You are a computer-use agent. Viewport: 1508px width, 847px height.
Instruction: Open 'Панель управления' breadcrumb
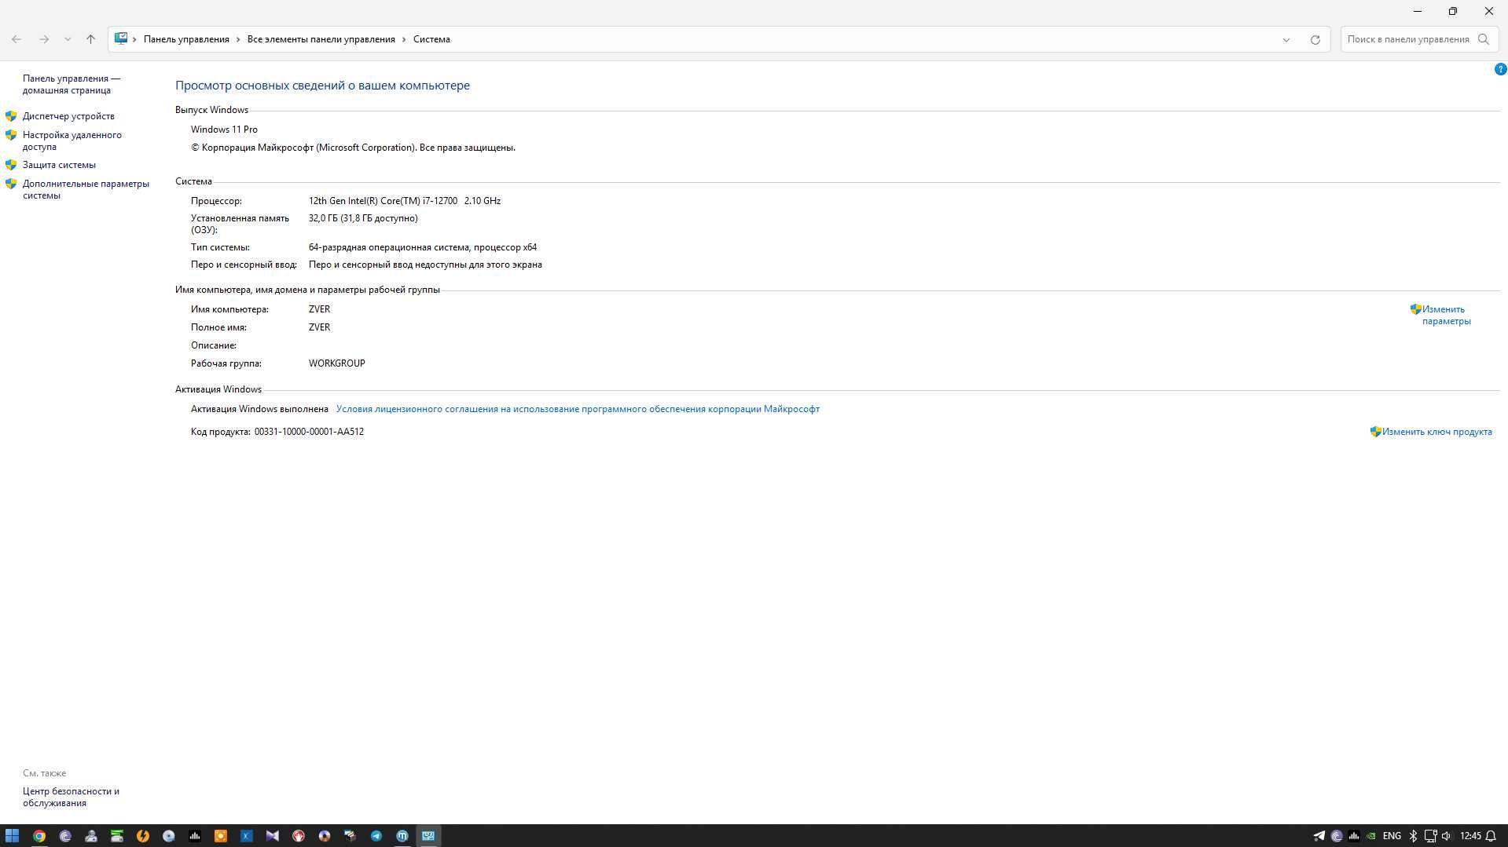click(186, 39)
